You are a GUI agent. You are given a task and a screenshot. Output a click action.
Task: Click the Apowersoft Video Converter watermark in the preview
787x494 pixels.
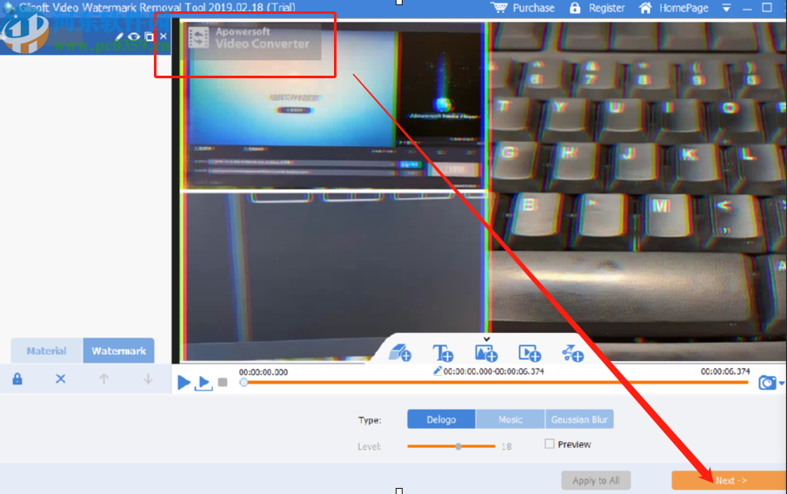[251, 41]
